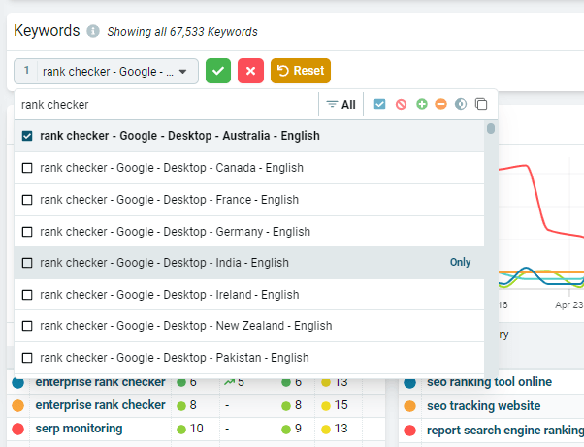Apply selection with green checkmark button
584x447 pixels.
coord(218,71)
